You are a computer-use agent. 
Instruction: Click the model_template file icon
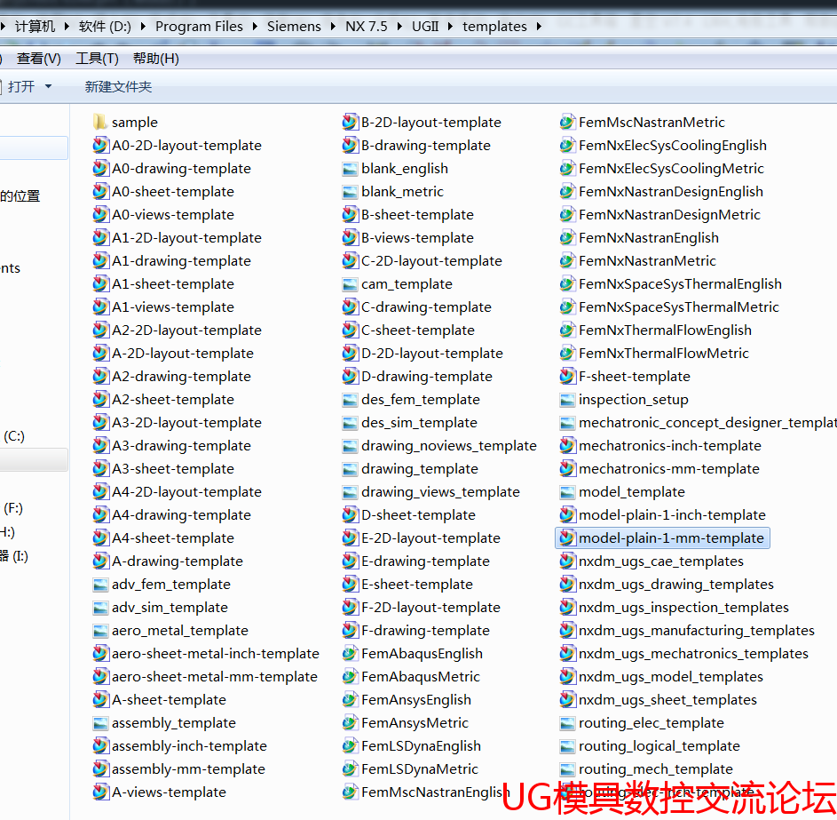(x=567, y=492)
